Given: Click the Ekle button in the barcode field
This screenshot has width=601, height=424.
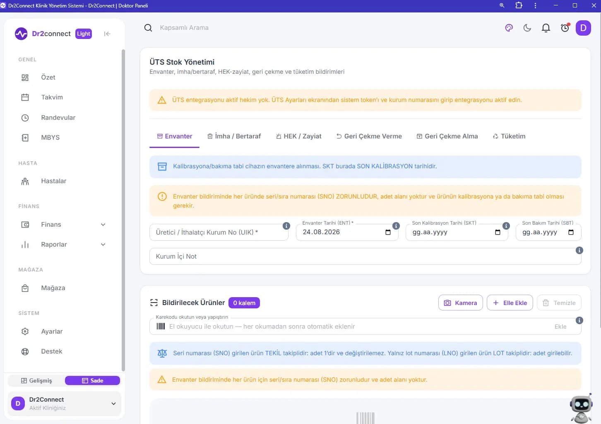Looking at the screenshot, I should (560, 327).
